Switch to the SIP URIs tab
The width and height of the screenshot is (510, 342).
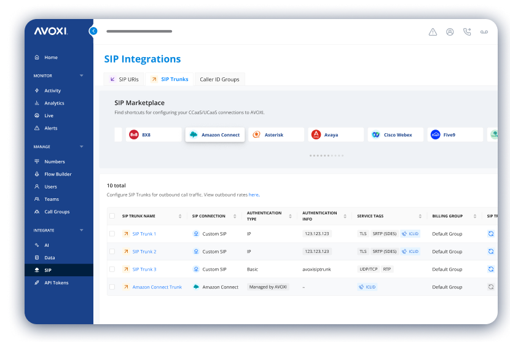(124, 79)
